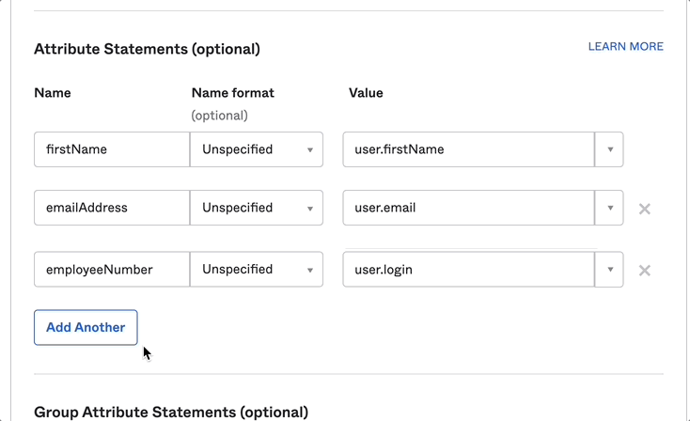Expand value dropdown arrow beside user.email

(609, 208)
